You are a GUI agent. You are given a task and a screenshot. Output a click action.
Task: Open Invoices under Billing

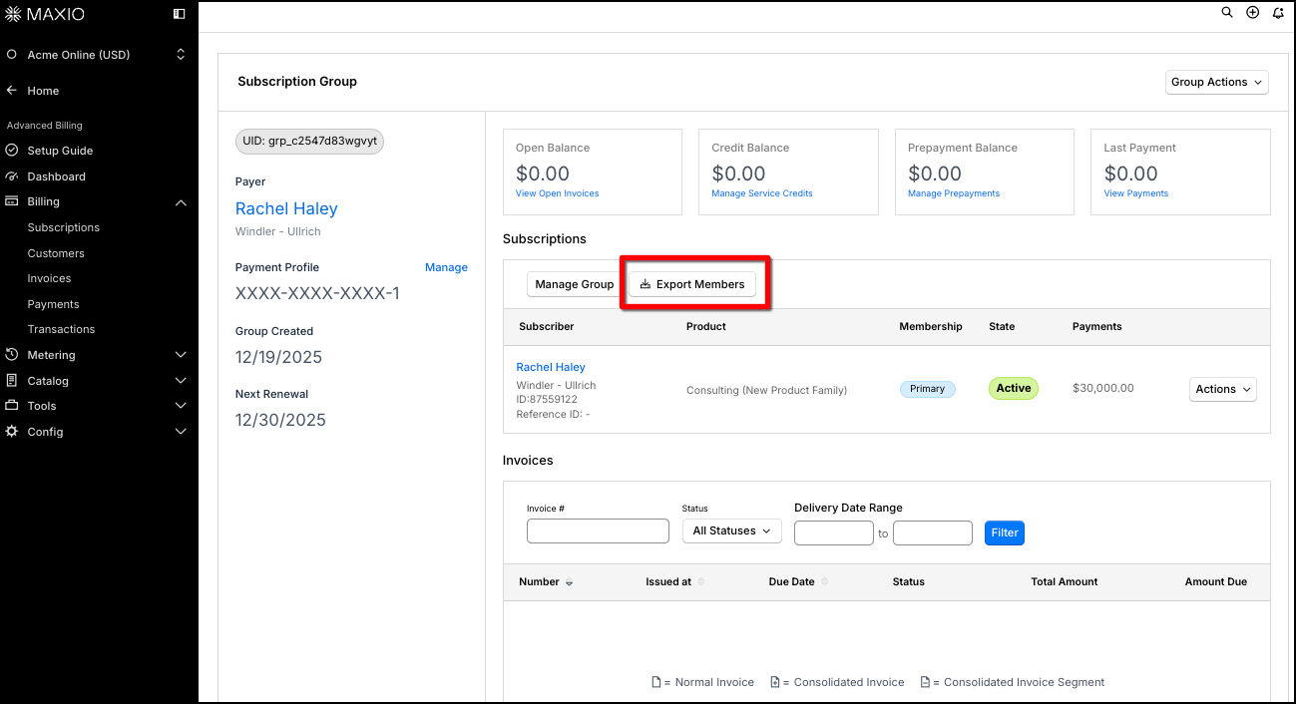(x=49, y=278)
